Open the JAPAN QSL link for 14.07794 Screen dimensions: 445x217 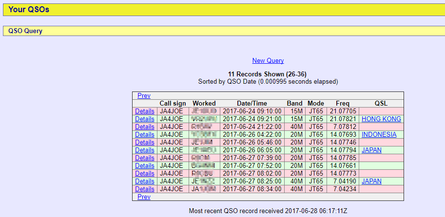371,150
